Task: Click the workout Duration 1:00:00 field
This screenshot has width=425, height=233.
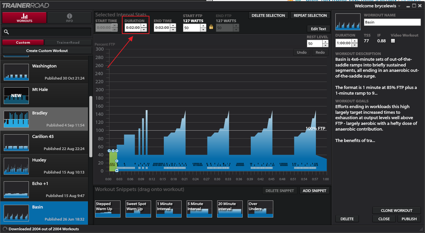Action: click(x=343, y=43)
